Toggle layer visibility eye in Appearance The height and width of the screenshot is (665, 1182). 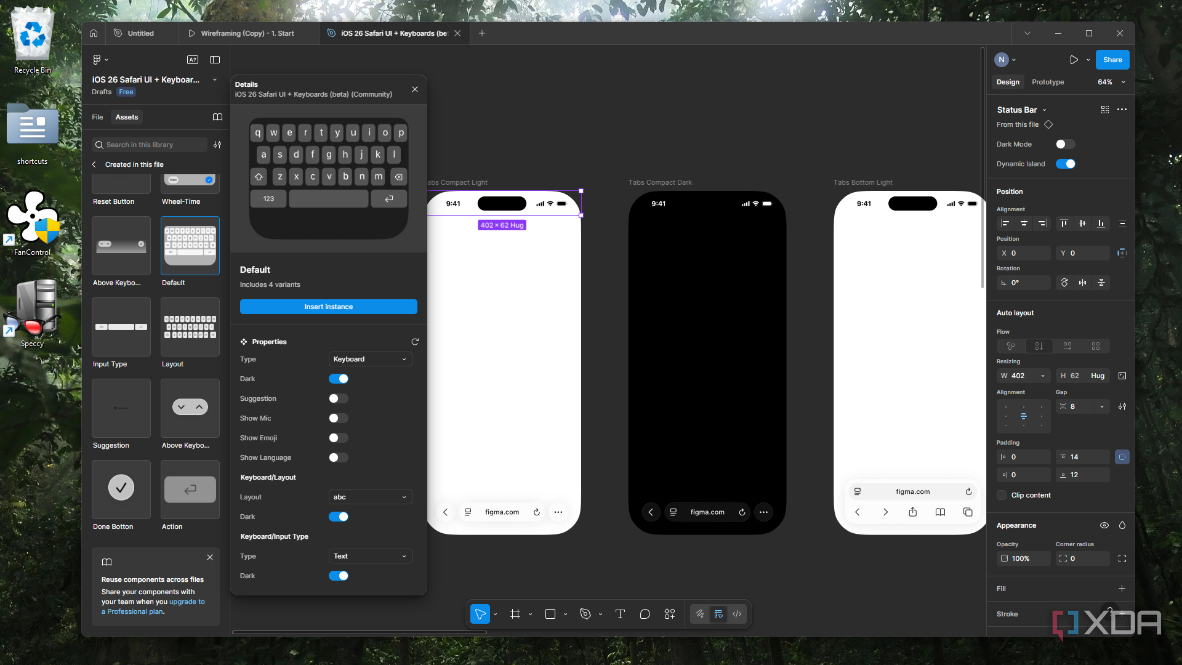1104,525
